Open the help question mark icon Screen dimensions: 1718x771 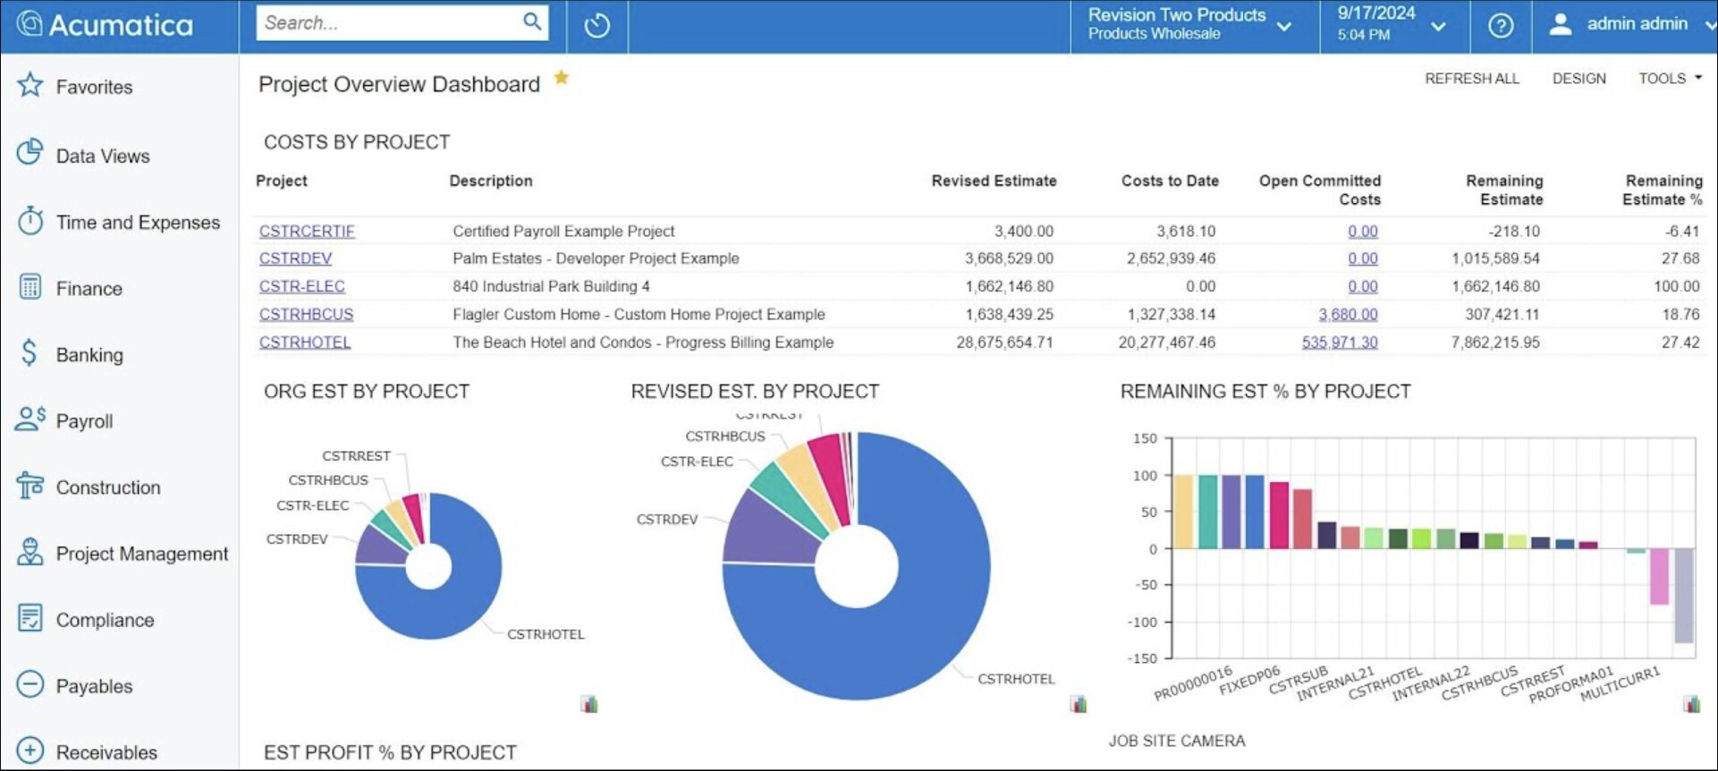pyautogui.click(x=1500, y=26)
